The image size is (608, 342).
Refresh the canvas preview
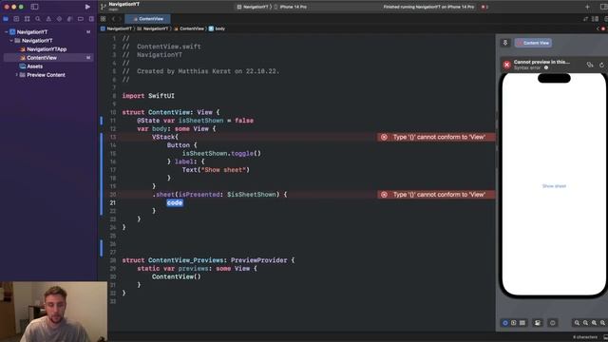pyautogui.click(x=601, y=65)
